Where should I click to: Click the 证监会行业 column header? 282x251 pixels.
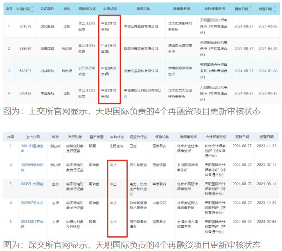point(138,137)
